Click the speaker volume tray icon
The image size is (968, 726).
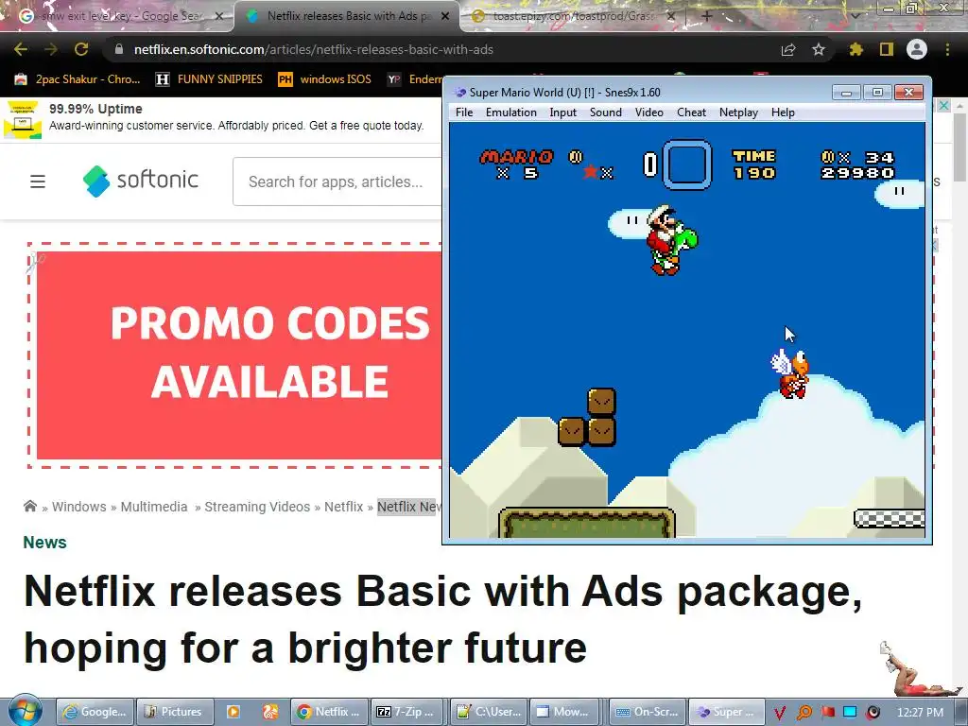coord(873,713)
